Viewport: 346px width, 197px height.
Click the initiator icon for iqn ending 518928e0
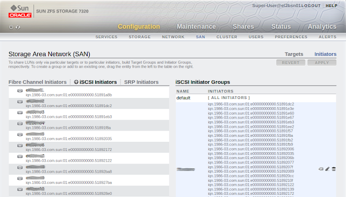pos(20,189)
